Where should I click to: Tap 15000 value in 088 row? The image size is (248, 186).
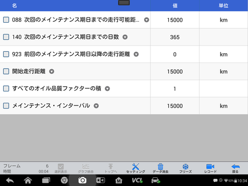coord(175,20)
